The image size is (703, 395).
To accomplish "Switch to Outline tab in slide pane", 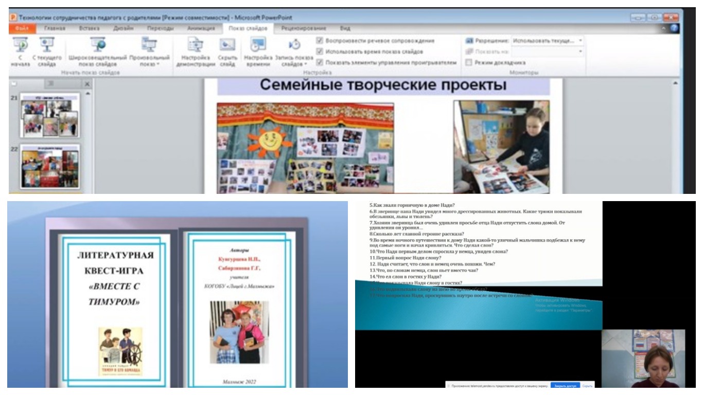I will pyautogui.click(x=50, y=83).
